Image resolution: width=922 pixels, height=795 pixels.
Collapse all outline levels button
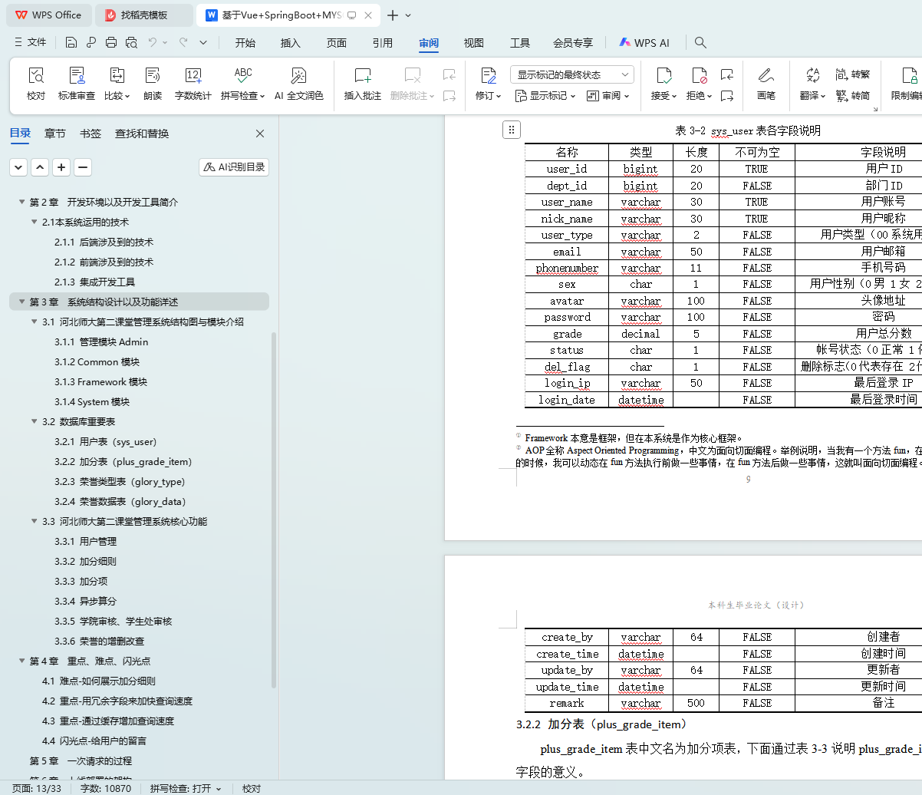[x=18, y=167]
